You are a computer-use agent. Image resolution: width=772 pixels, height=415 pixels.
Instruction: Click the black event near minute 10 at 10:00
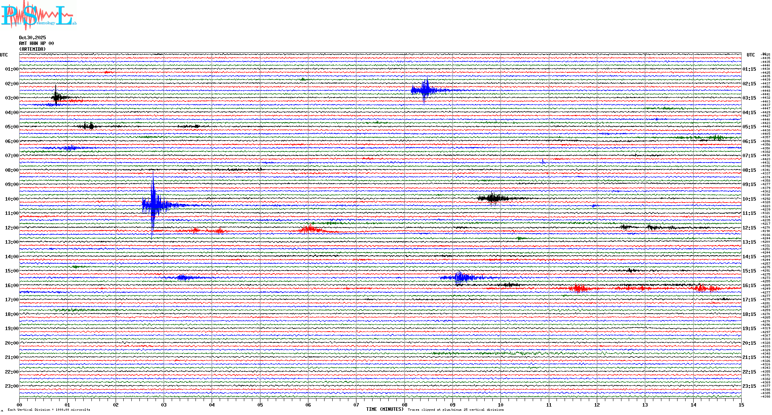[493, 198]
